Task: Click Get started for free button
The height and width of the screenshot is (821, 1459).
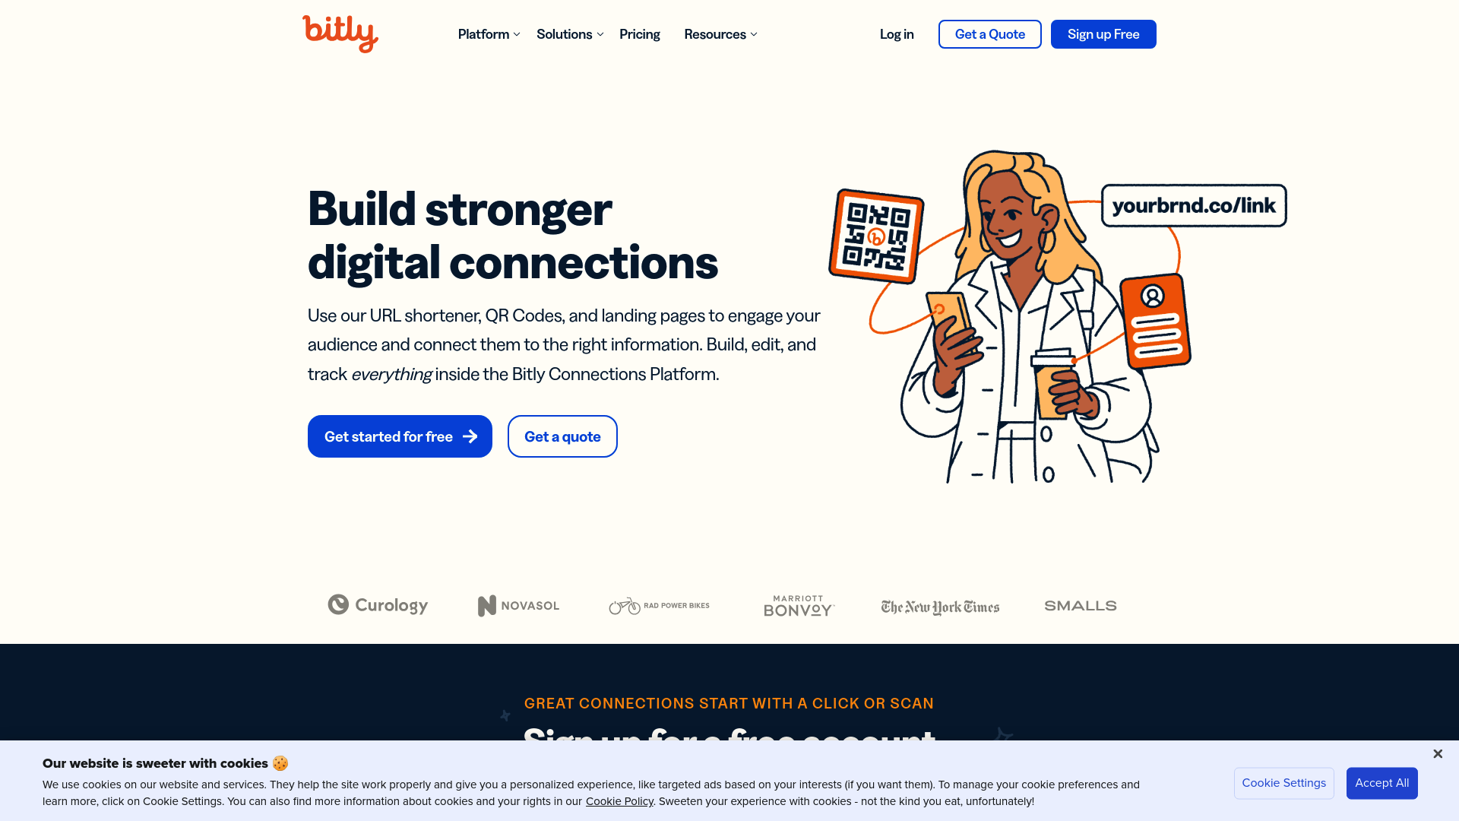Action: 400,436
